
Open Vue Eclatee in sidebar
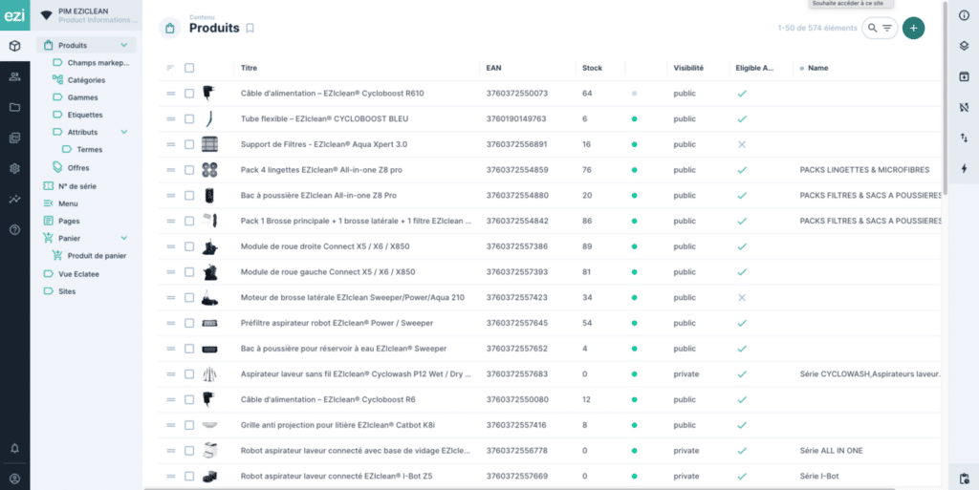pos(78,274)
